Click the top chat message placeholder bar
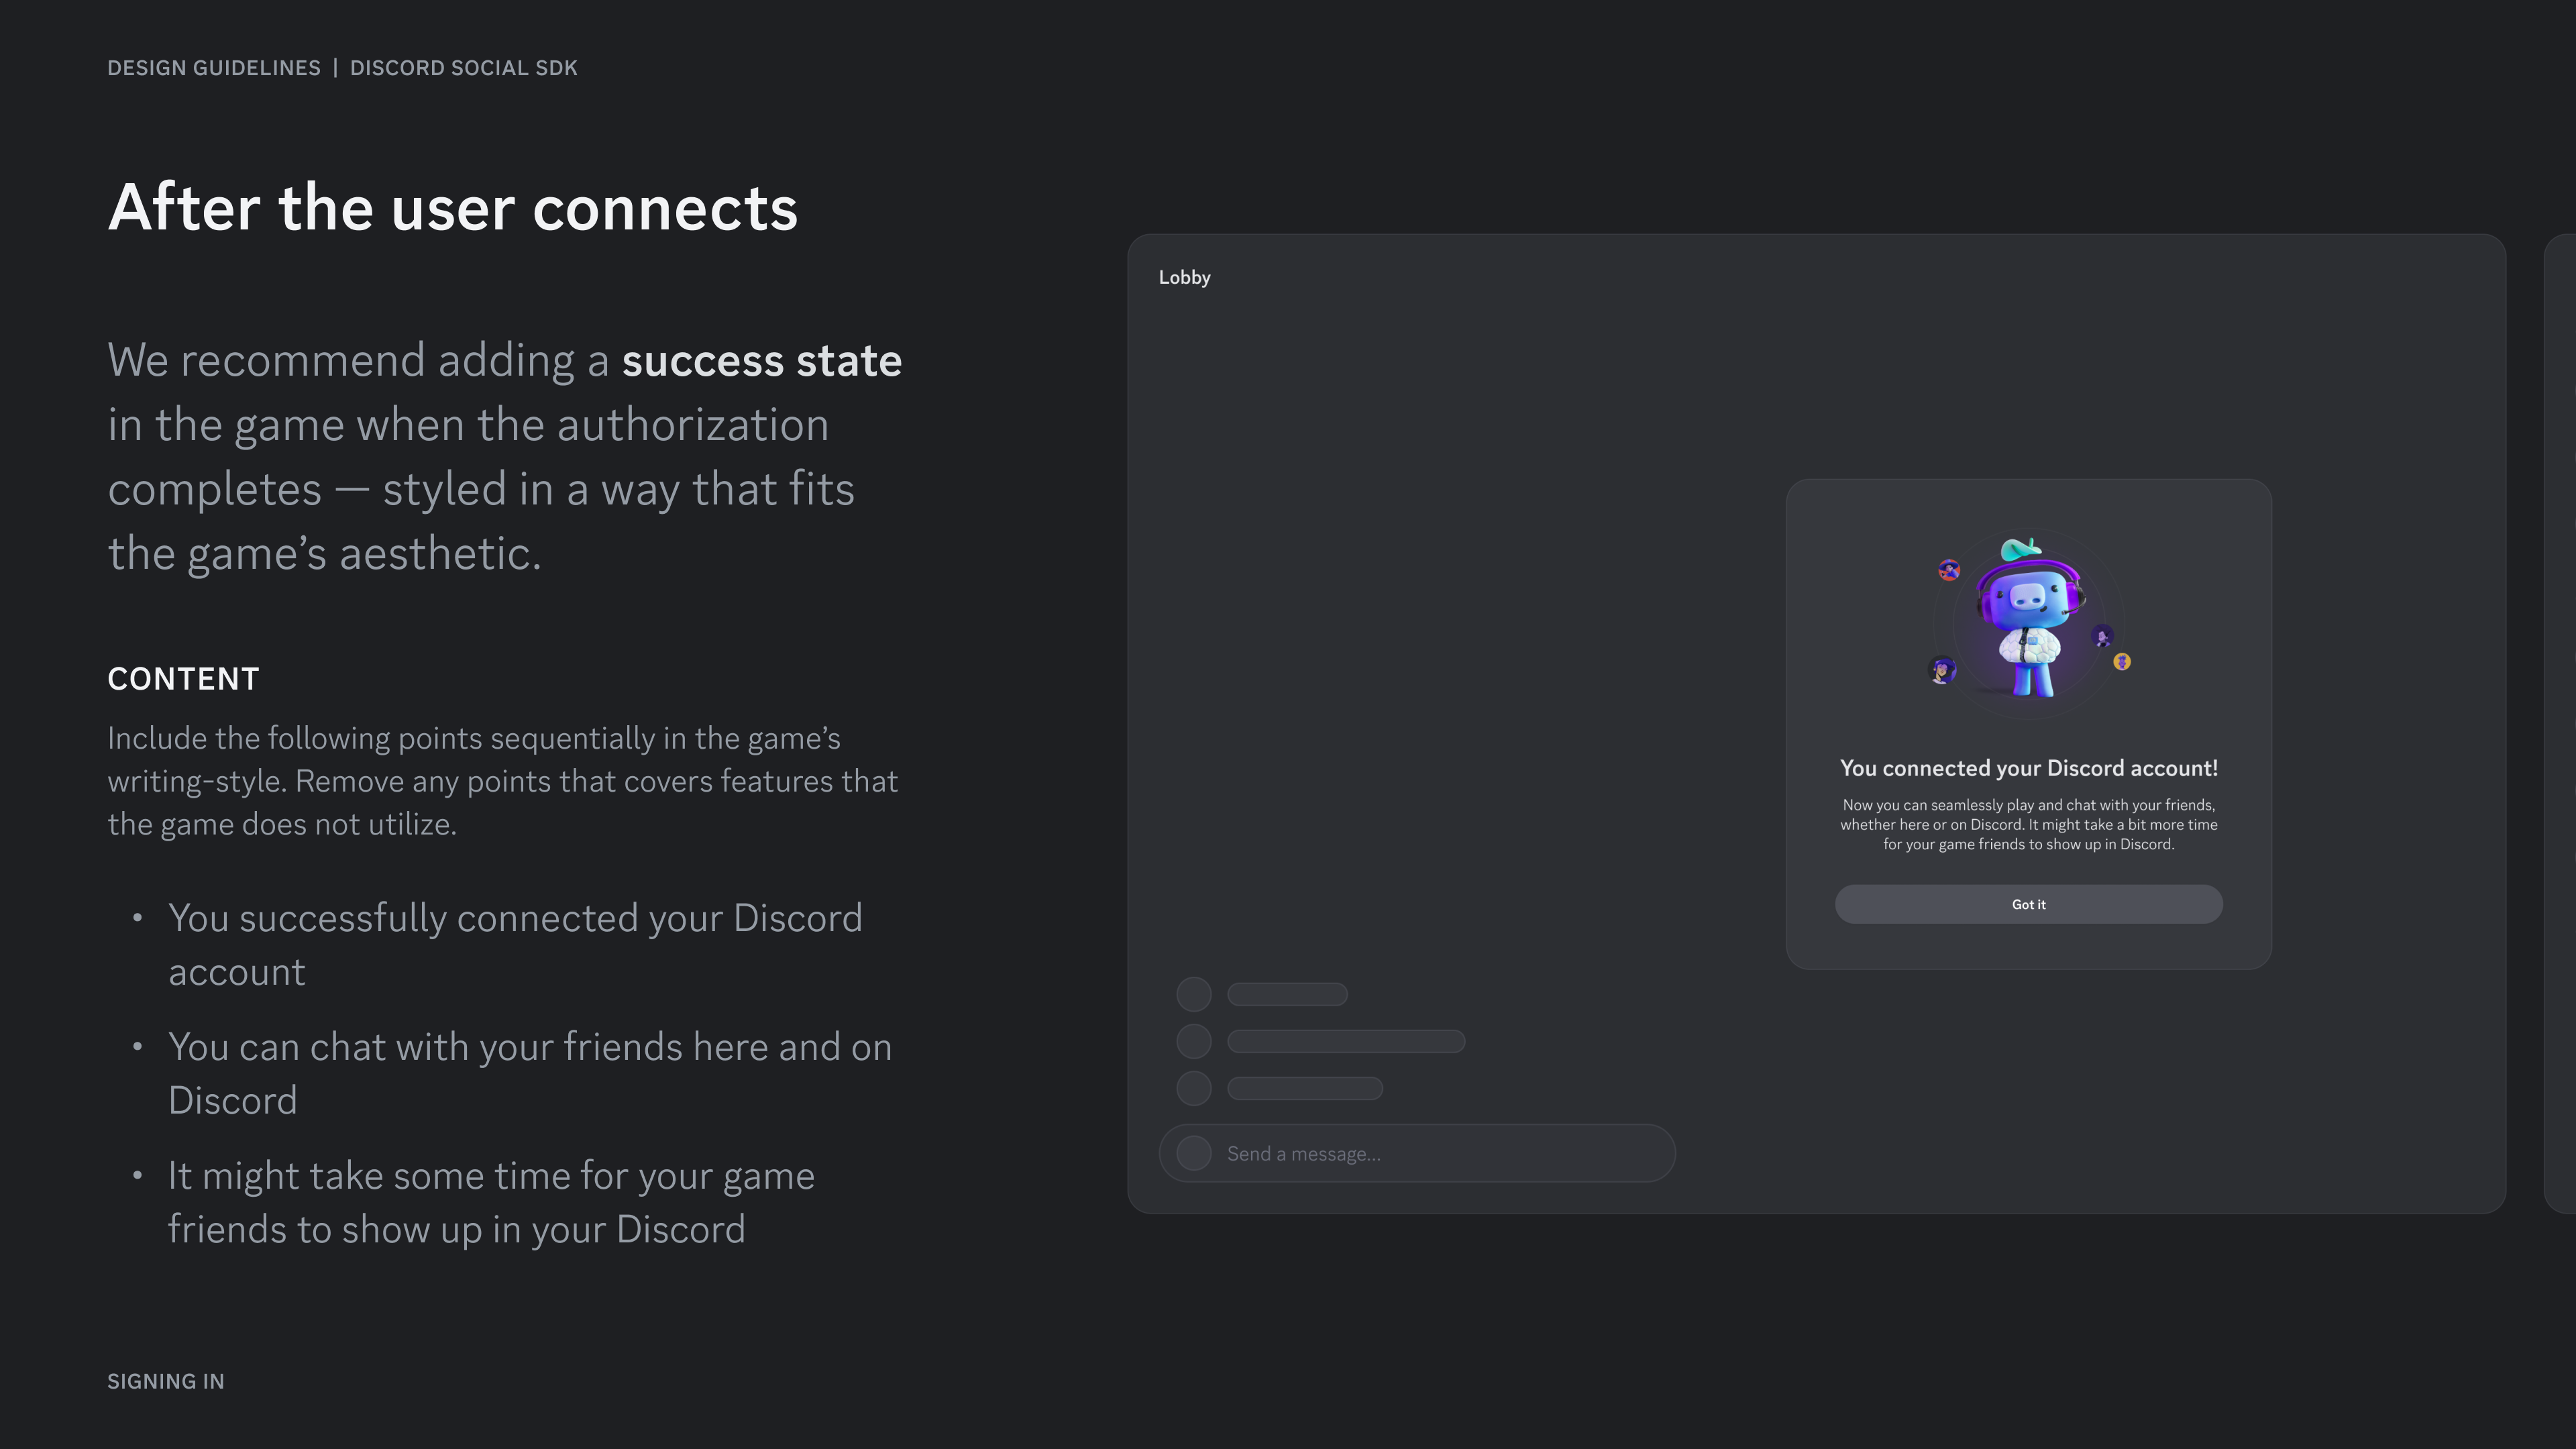Screen dimensions: 2576x1449 (x=1287, y=994)
